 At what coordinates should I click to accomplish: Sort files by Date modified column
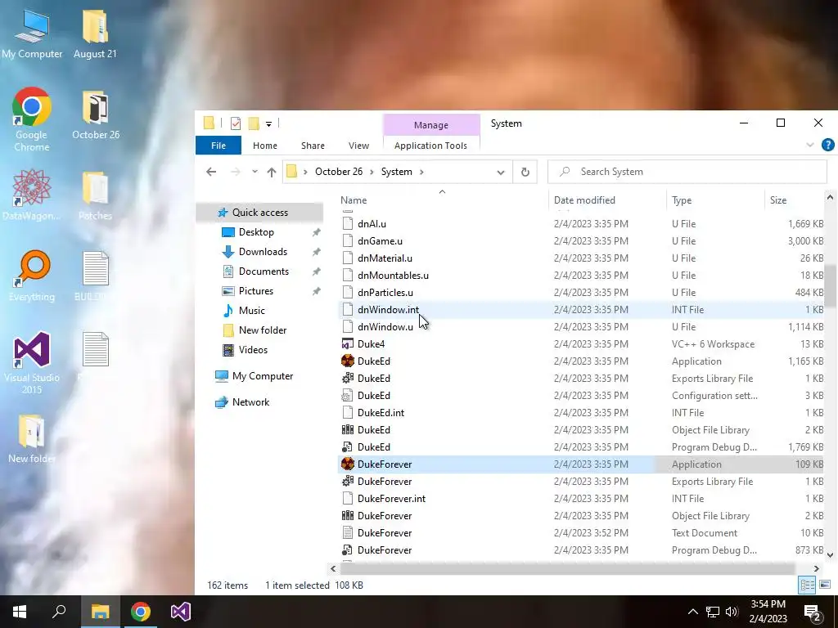point(607,200)
